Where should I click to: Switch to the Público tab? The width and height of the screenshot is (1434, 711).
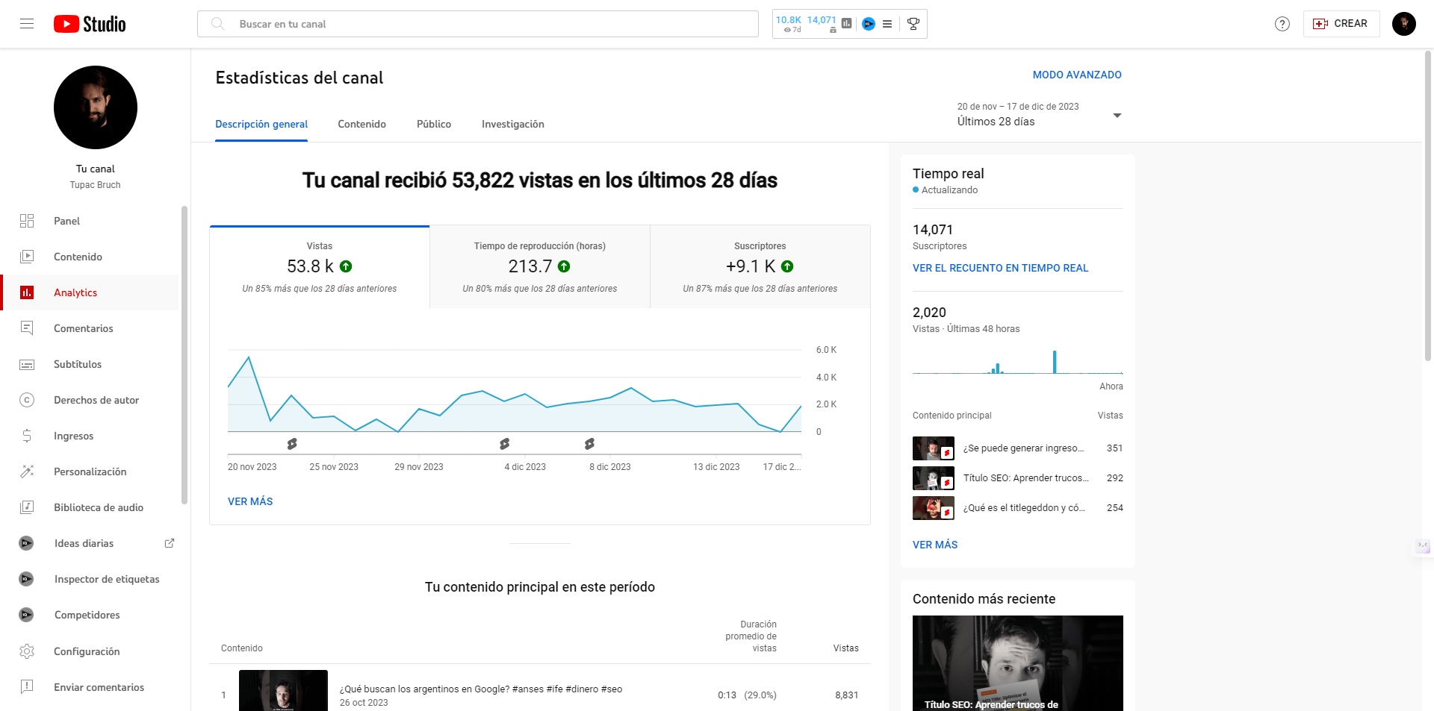coord(433,124)
